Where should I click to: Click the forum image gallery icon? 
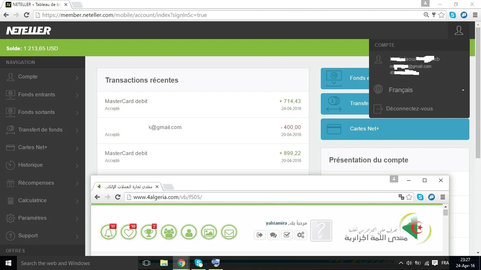(209, 232)
